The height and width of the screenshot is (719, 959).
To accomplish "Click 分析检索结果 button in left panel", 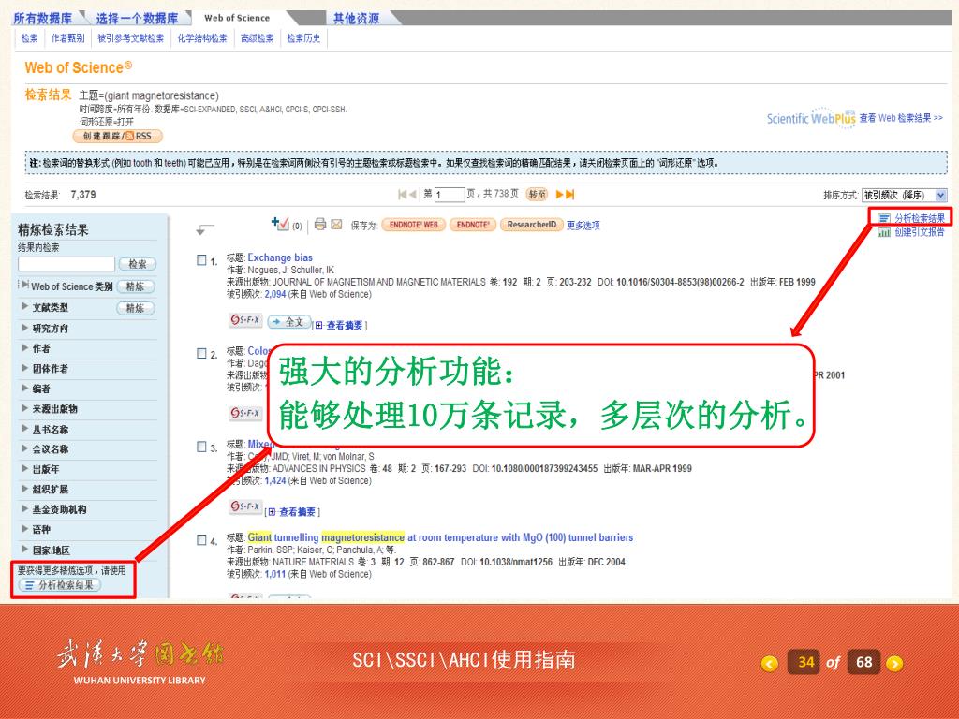I will point(59,585).
